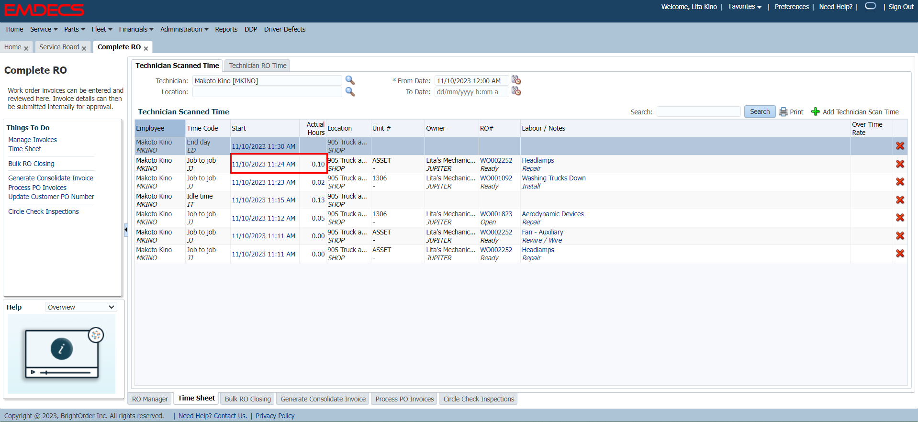Focus the Location input field
This screenshot has height=422, width=918.
click(267, 92)
